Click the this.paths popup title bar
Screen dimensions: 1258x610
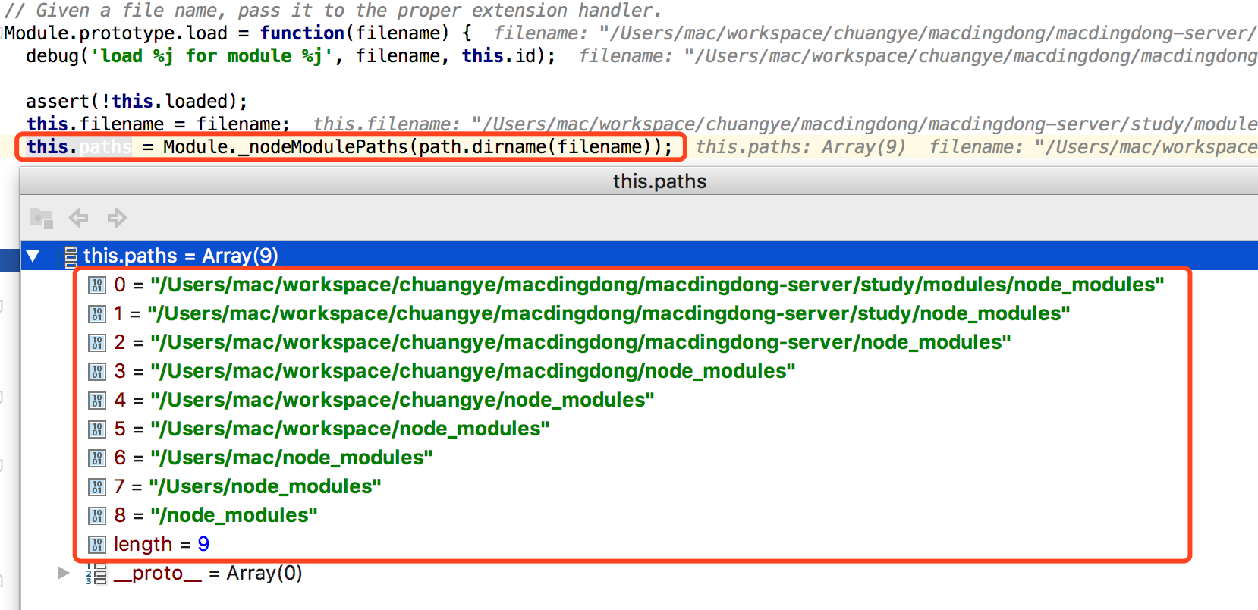pyautogui.click(x=659, y=181)
